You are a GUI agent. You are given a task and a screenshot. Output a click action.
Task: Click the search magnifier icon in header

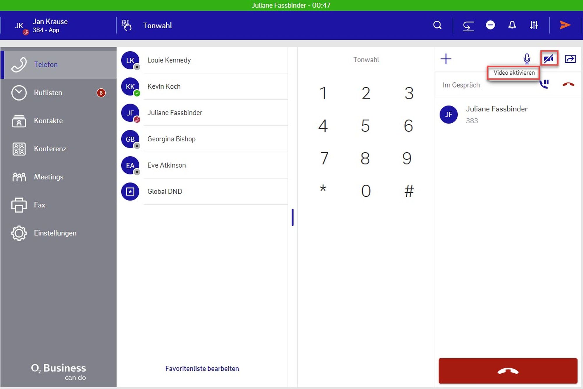pos(437,25)
